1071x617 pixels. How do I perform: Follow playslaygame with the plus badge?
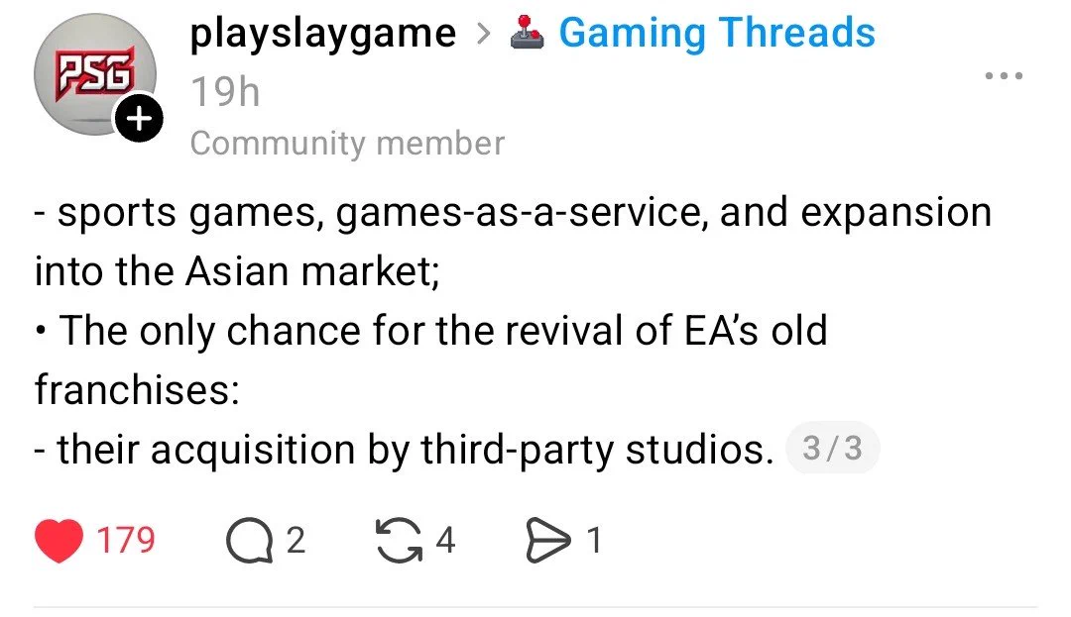tap(140, 119)
